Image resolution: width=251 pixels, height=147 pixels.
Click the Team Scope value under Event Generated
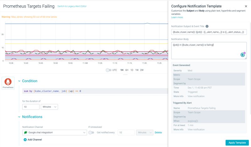(x=194, y=79)
